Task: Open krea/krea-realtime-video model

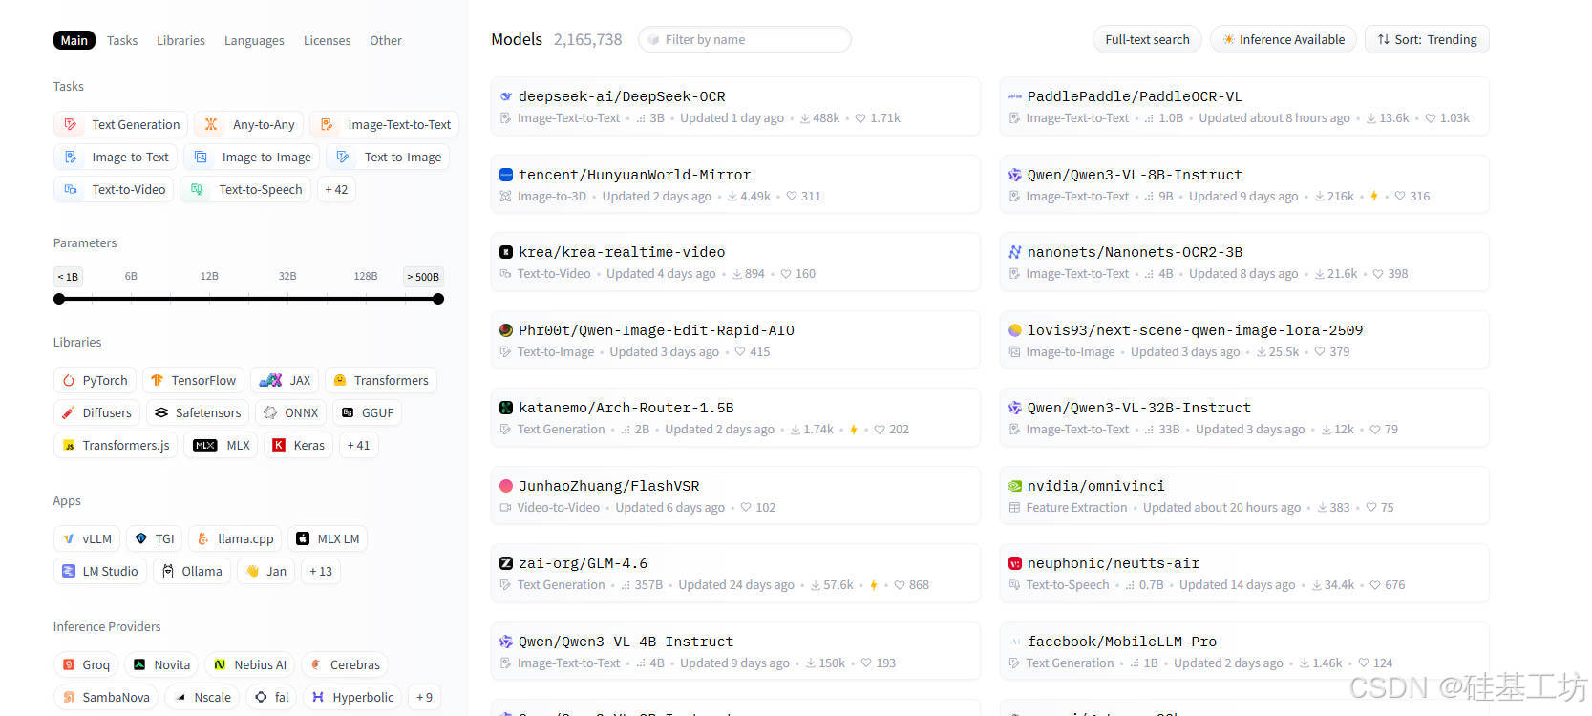Action: point(735,262)
